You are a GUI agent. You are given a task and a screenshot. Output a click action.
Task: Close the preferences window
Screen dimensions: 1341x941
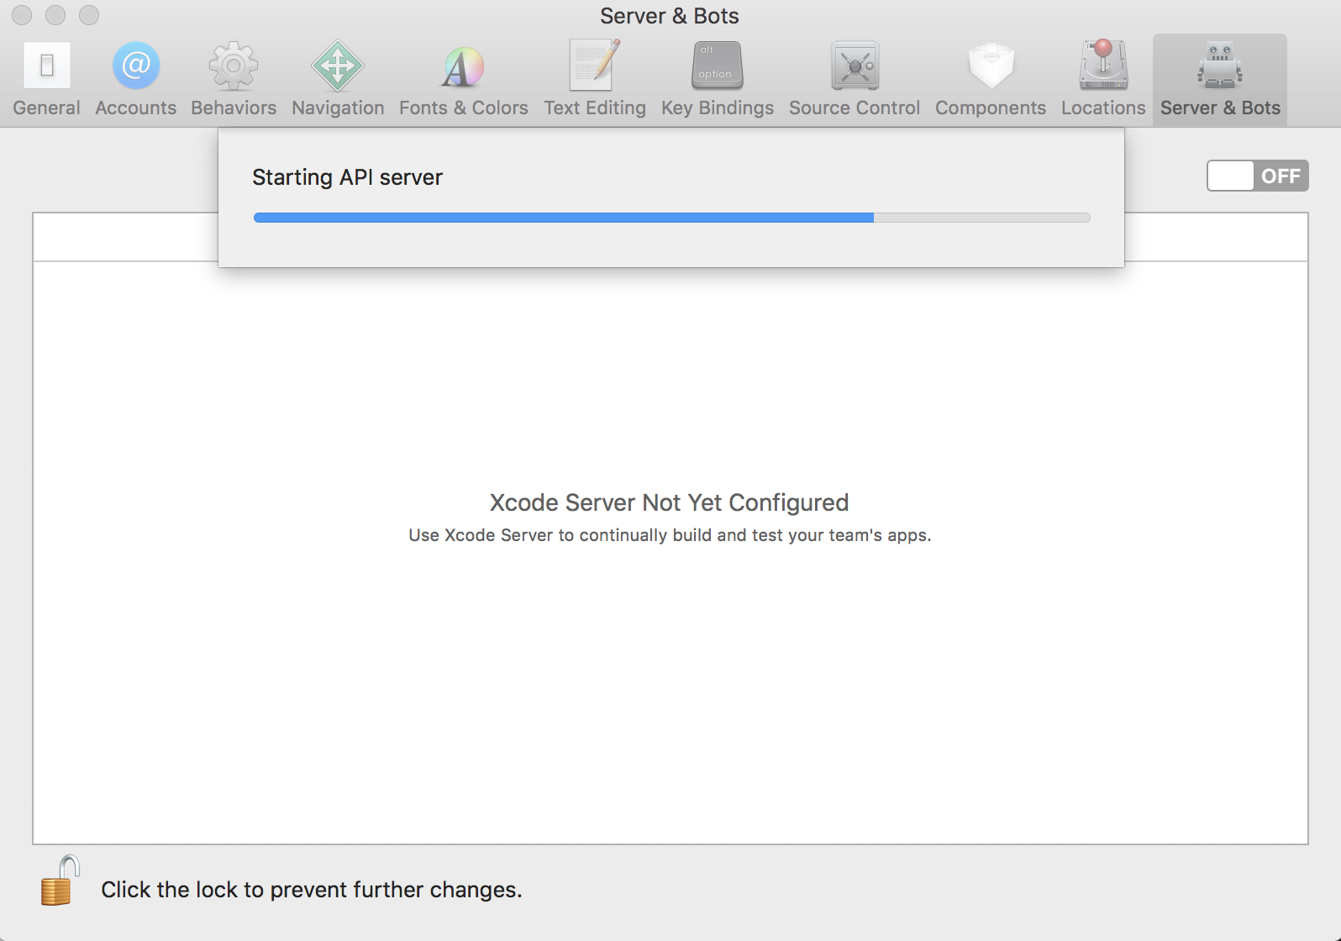[22, 15]
